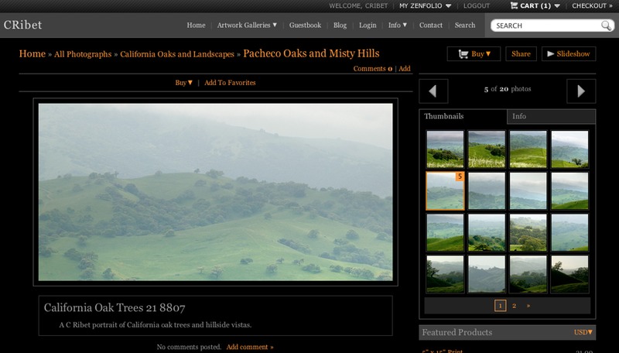Select the third thumbnail in bottom row
This screenshot has height=353, width=619.
coord(528,274)
